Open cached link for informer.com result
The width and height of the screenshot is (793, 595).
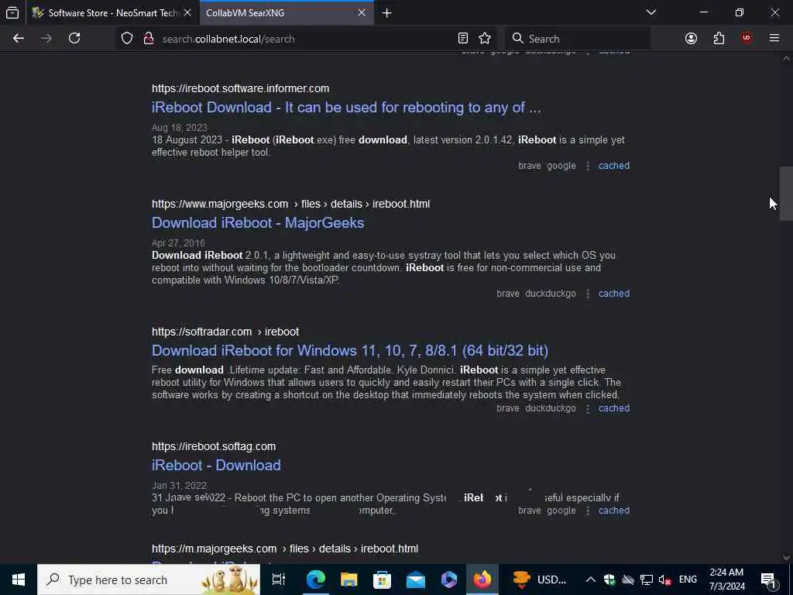coord(614,166)
